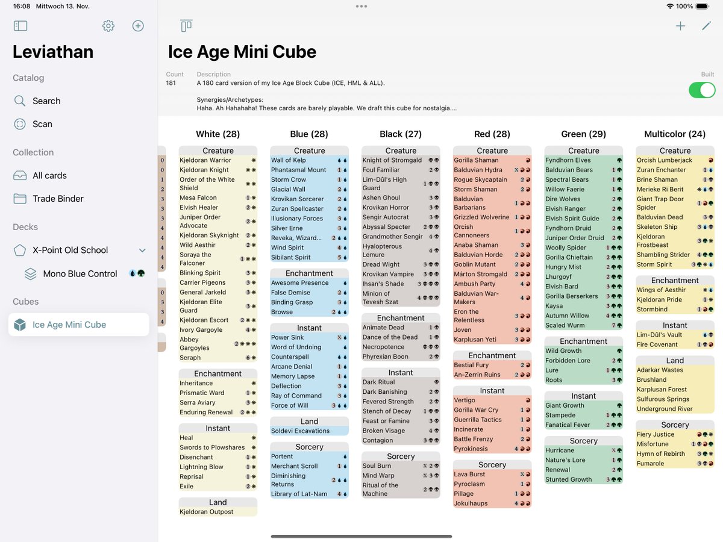This screenshot has width=723, height=542.
Task: Select Kjeldoran Outpost land card
Action: 218,512
